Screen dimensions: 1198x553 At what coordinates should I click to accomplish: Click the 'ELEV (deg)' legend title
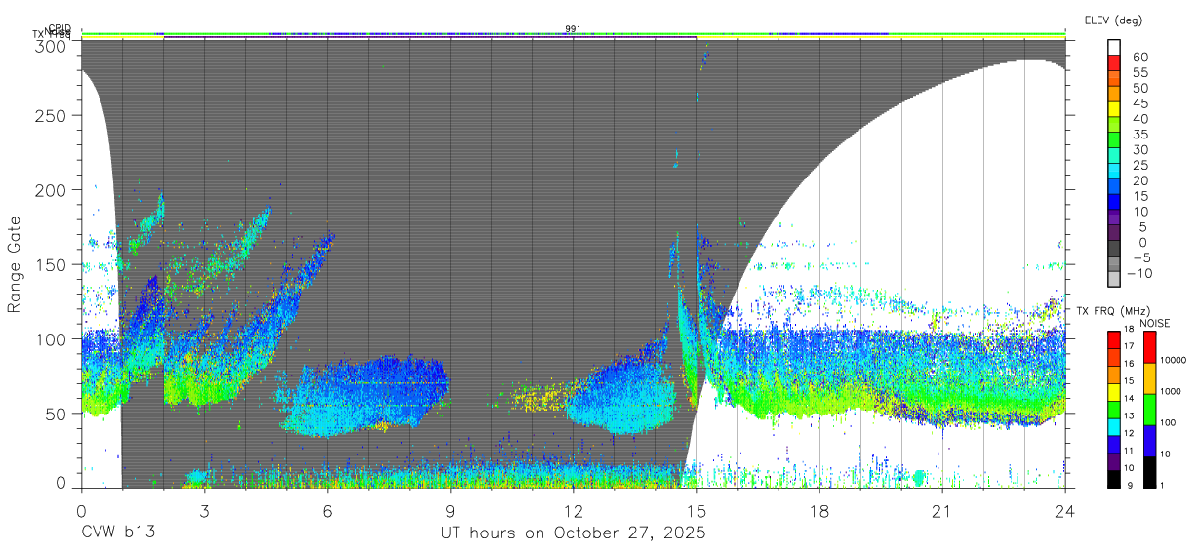coord(1113,20)
